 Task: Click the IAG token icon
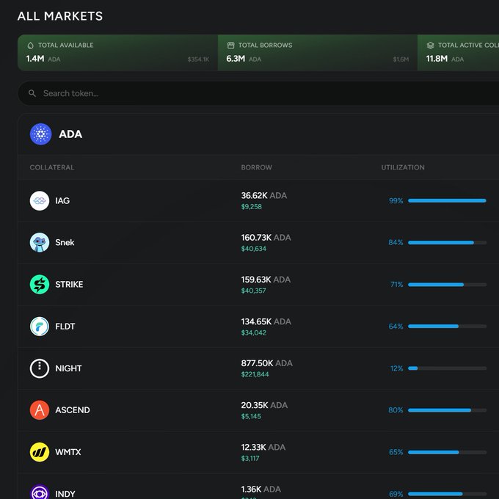[40, 201]
